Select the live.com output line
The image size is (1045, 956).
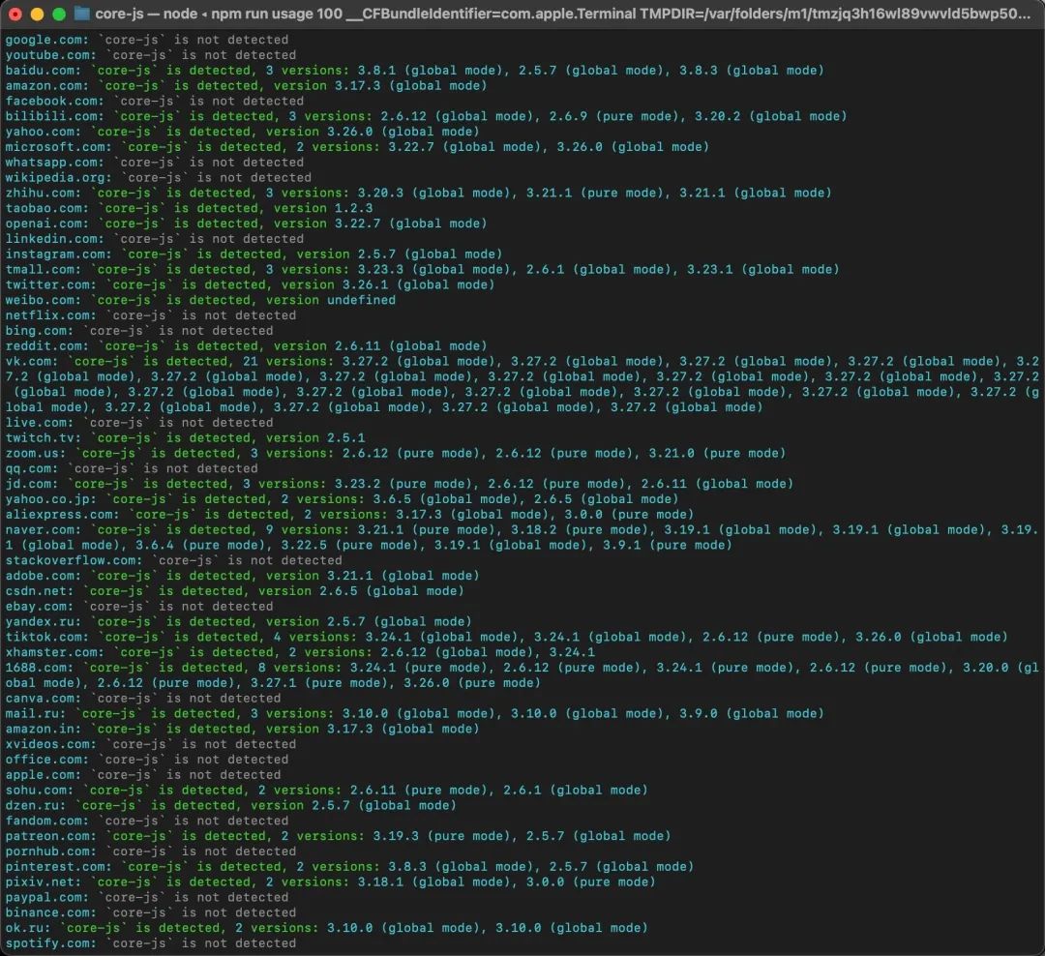click(x=139, y=424)
